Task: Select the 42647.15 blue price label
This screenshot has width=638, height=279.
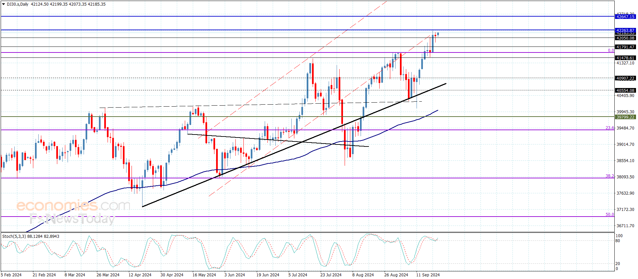Action: (625, 17)
